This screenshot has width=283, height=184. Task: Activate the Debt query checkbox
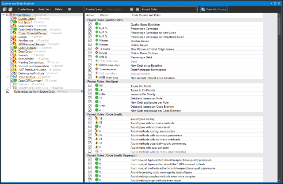[90, 61]
